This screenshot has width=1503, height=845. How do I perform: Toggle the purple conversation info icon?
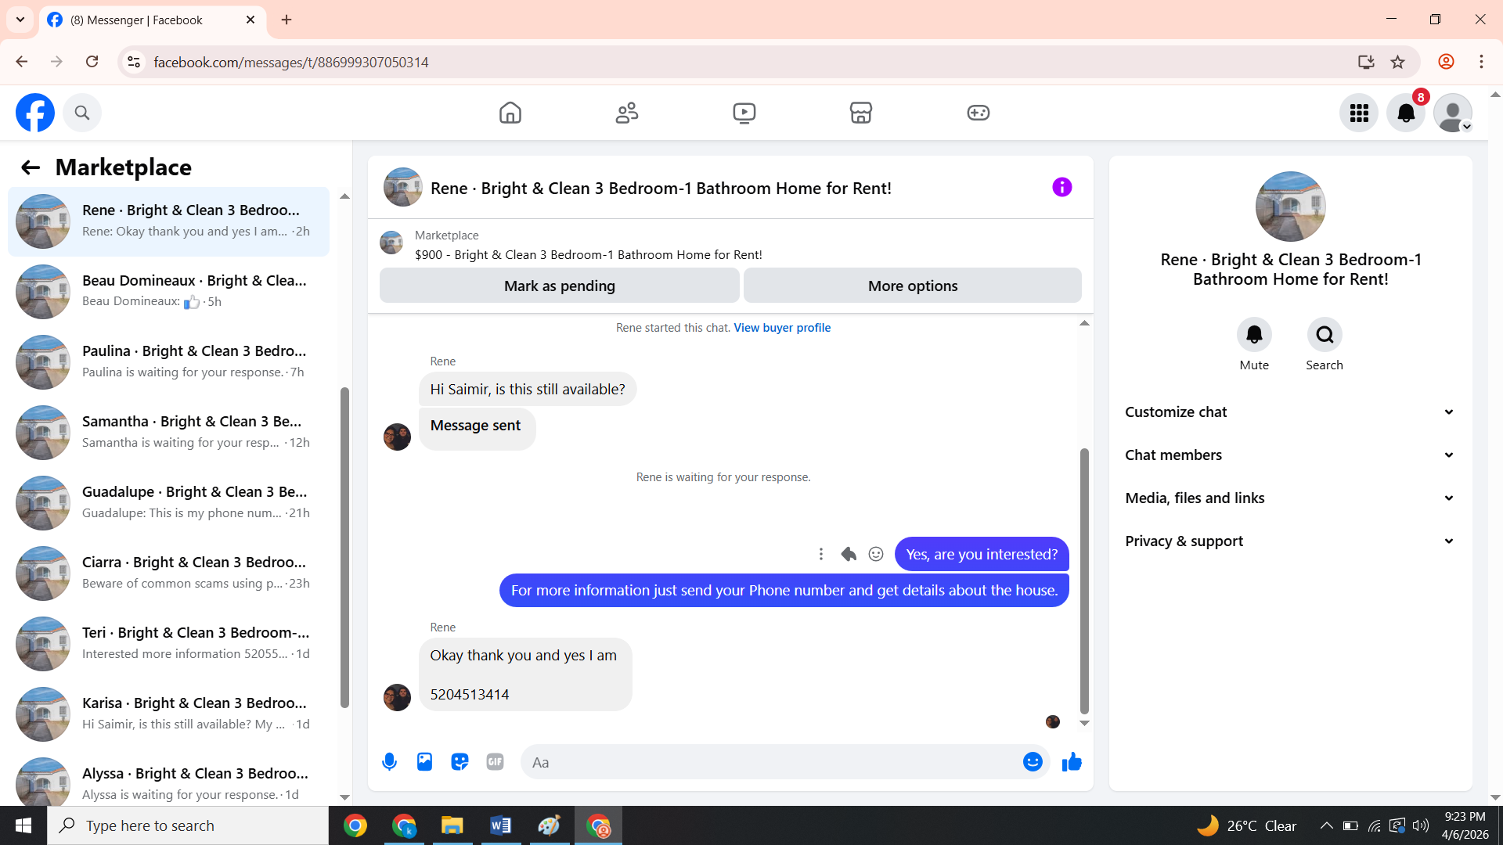click(x=1061, y=187)
